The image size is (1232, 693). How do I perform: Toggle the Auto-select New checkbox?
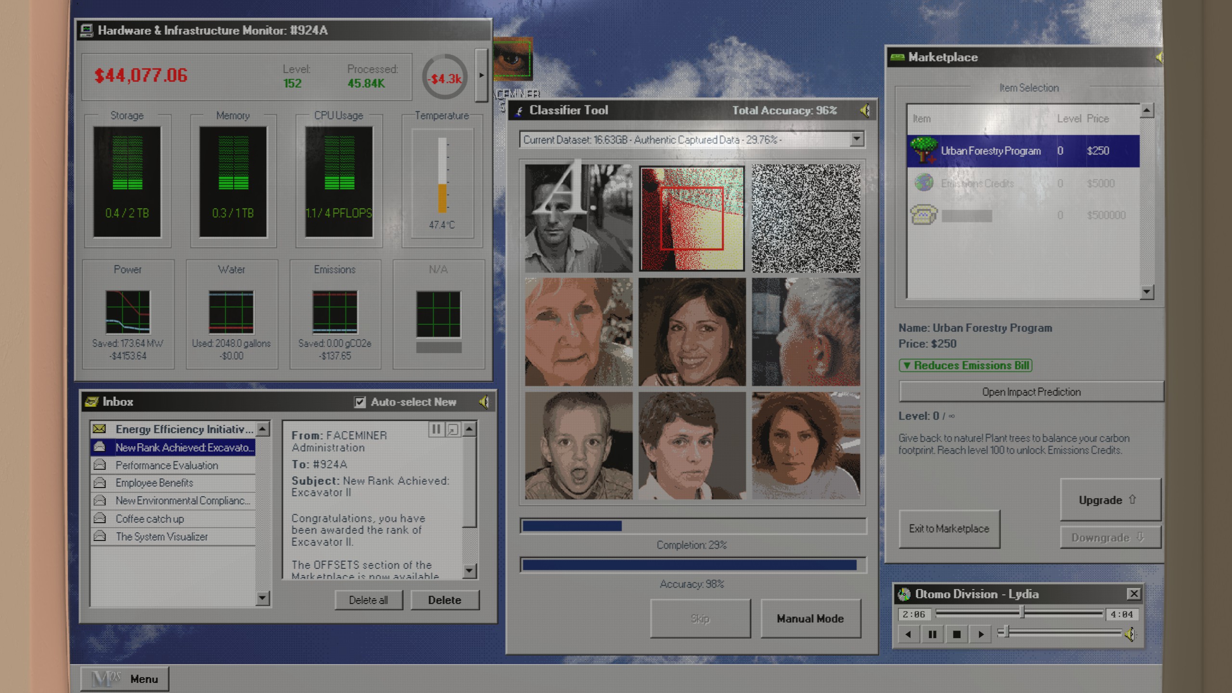click(x=359, y=402)
